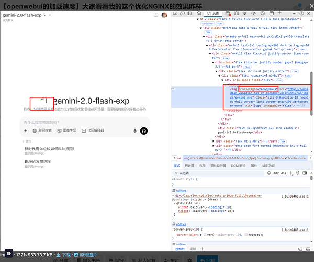This screenshot has height=262, width=314.
Task: Click 原始图片 original image link
Action: [85, 255]
